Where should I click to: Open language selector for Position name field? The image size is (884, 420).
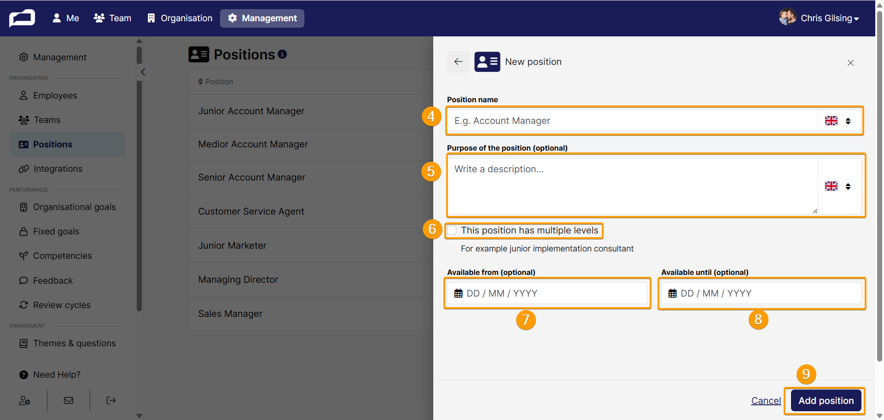click(838, 121)
